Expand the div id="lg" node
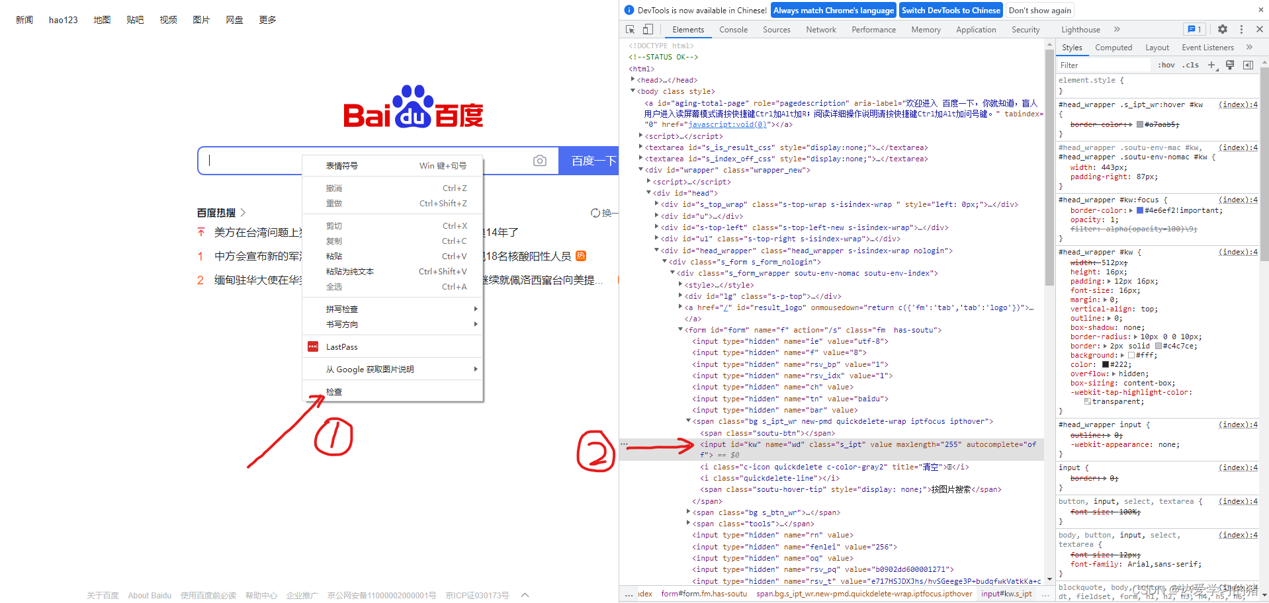Viewport: 1269px width, 603px height. click(x=680, y=296)
